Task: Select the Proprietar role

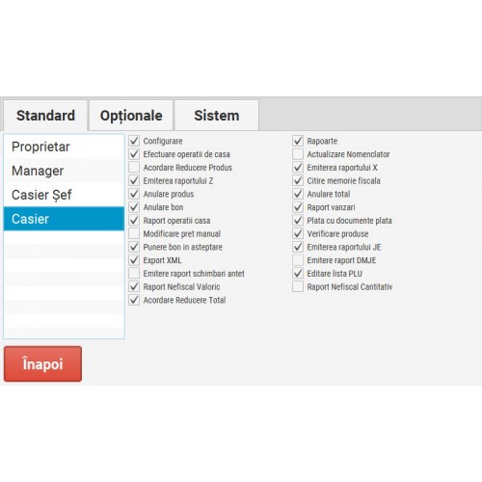Action: click(64, 147)
